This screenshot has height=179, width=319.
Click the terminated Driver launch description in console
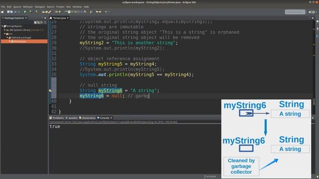pyautogui.click(x=113, y=122)
